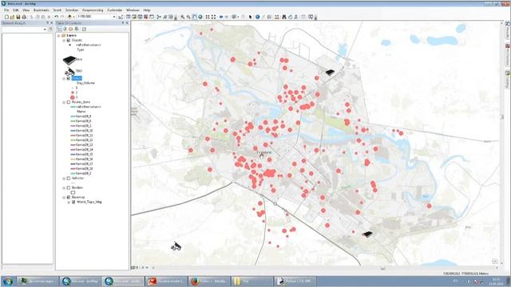The image size is (511, 287).
Task: Check the Borders layer checkbox
Action: pos(69,187)
